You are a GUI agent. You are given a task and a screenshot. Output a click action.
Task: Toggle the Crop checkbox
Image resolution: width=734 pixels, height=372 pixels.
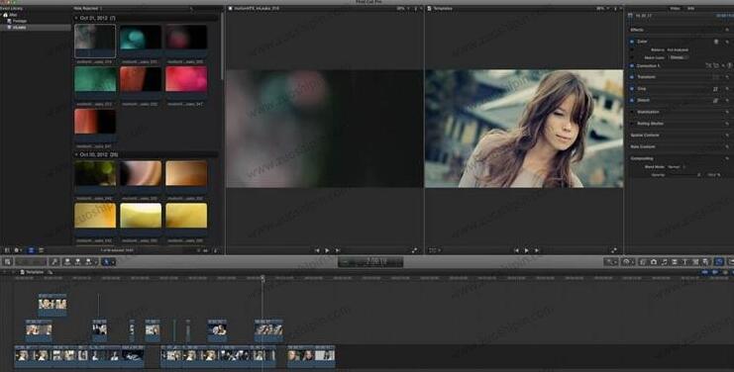pos(632,88)
